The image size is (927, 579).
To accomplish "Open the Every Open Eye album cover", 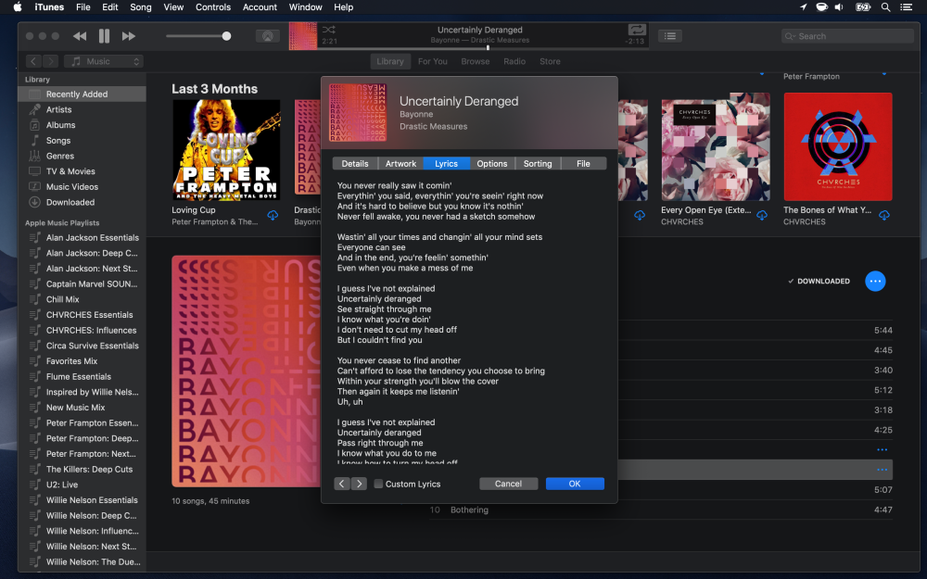I will 716,146.
